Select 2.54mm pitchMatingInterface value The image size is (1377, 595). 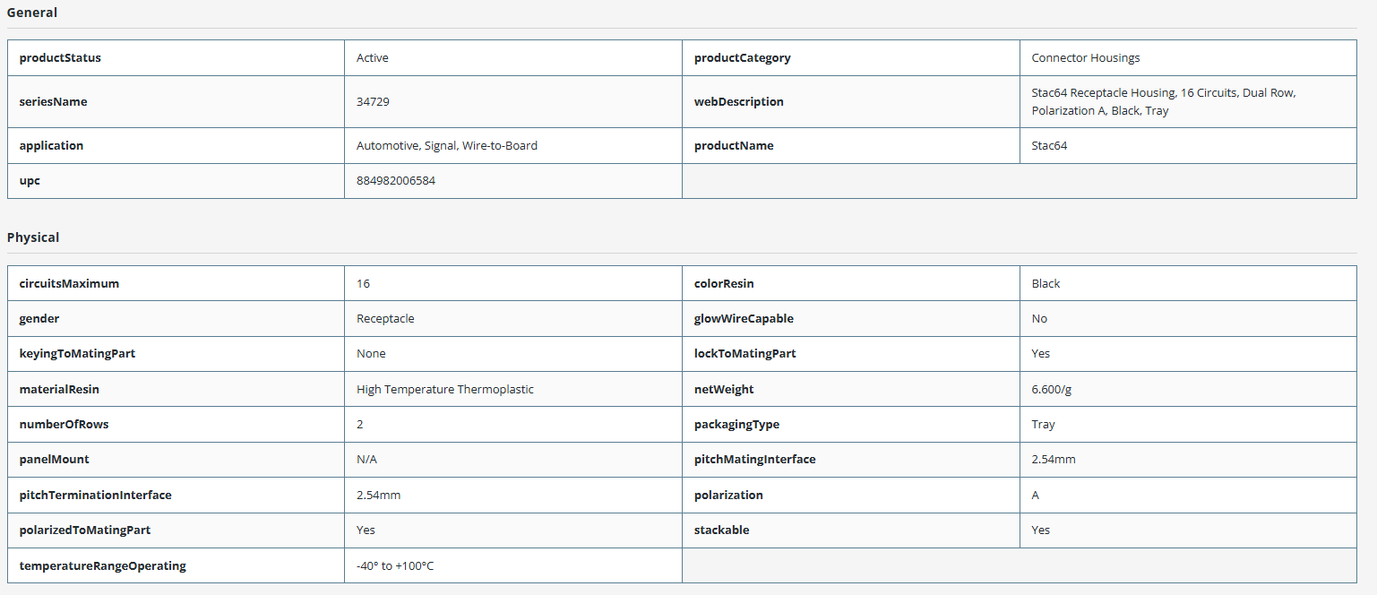(x=1054, y=459)
